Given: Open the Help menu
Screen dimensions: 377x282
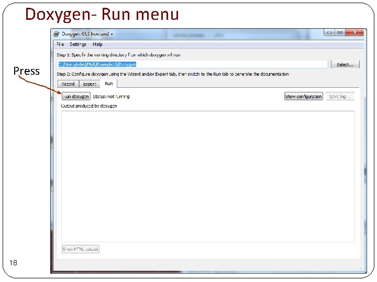Looking at the screenshot, I should point(97,44).
